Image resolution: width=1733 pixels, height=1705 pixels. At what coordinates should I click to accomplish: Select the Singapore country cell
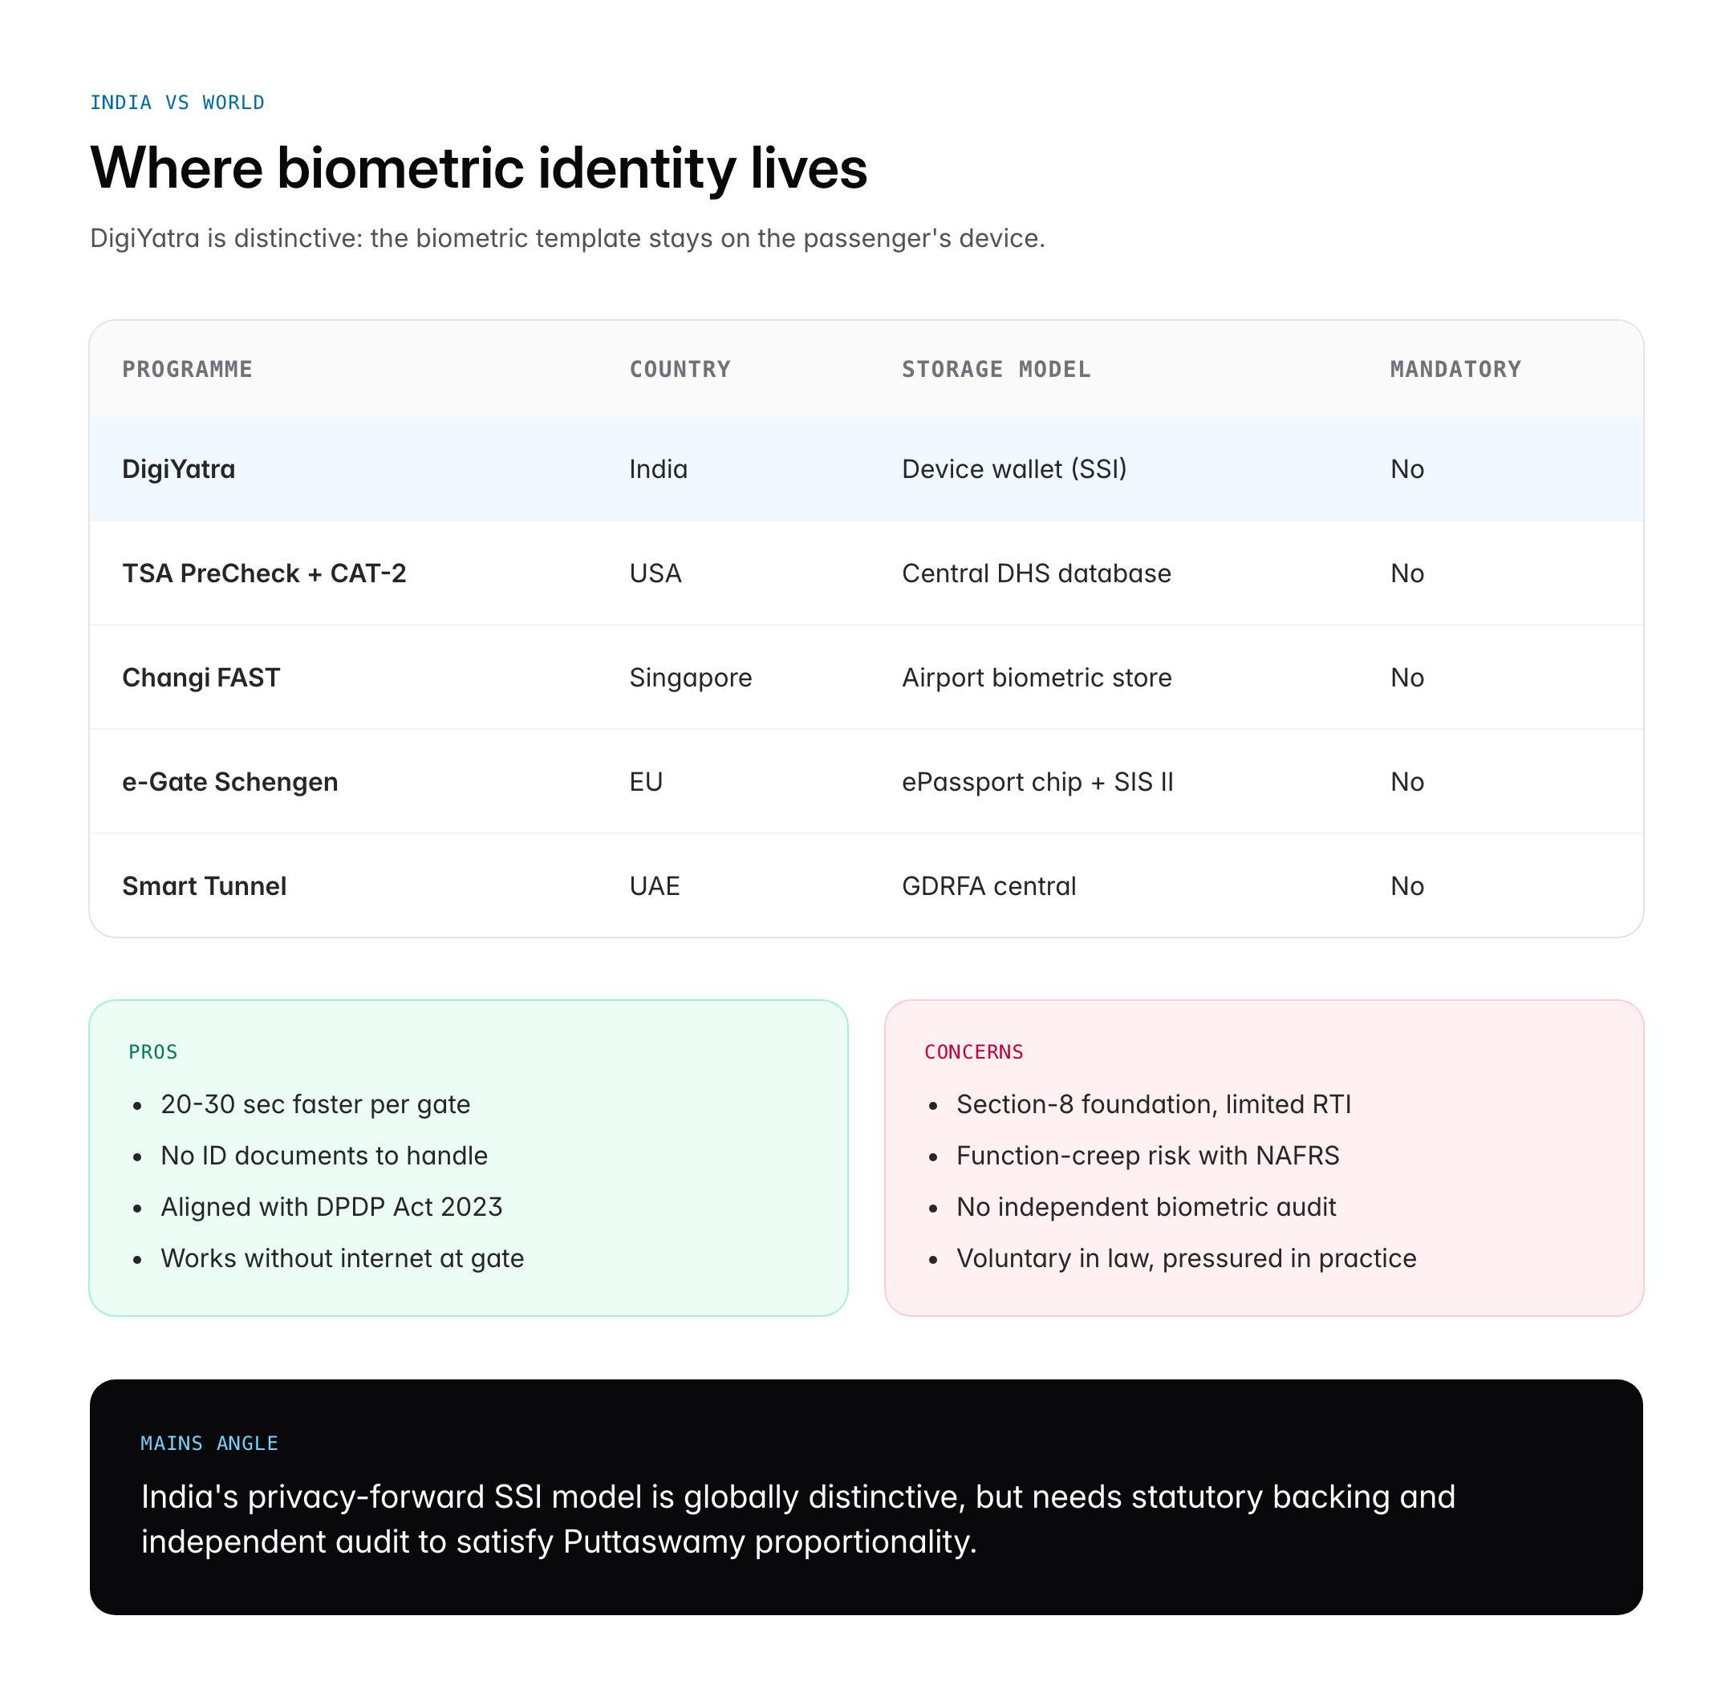[x=690, y=678]
